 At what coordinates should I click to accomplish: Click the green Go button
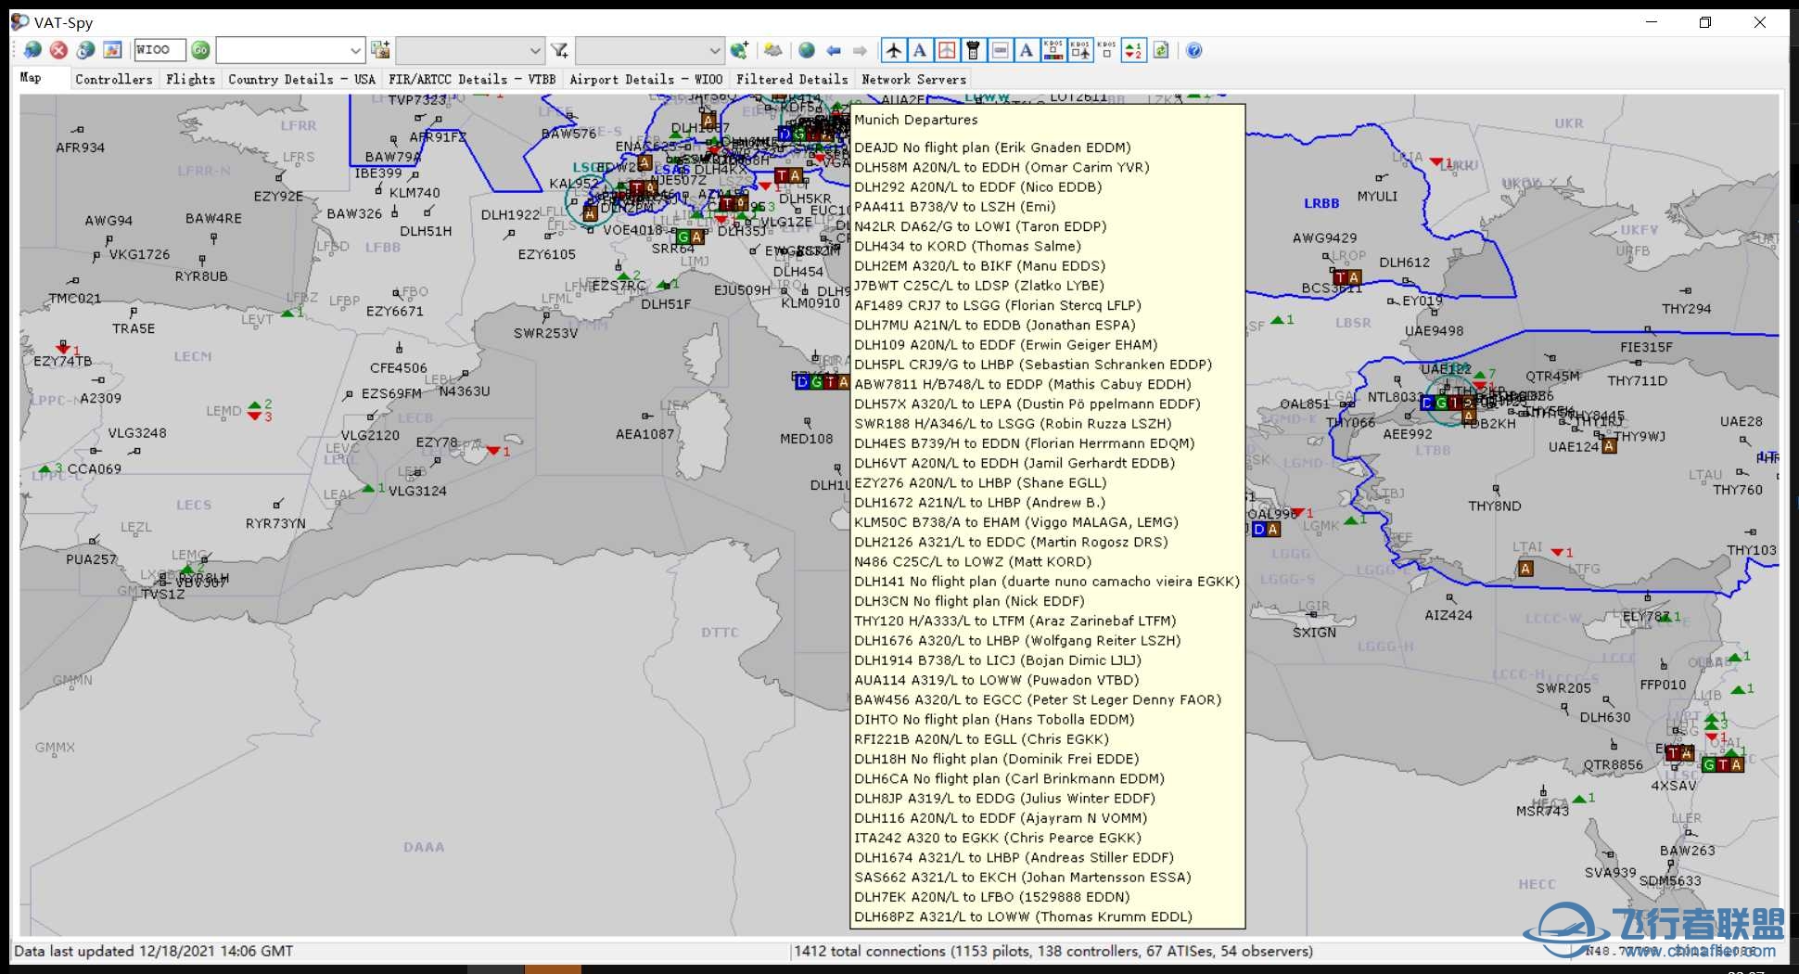[x=200, y=50]
